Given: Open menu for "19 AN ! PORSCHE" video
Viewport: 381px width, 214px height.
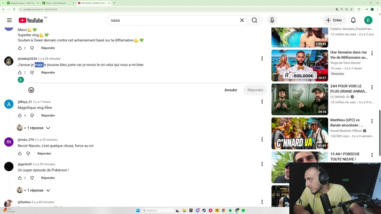Looking at the screenshot, I should pyautogui.click(x=372, y=155).
